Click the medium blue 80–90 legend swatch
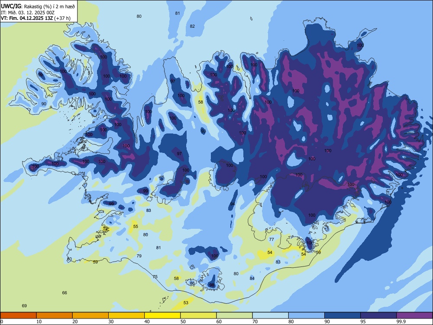This screenshot has height=325, width=433. (307, 315)
